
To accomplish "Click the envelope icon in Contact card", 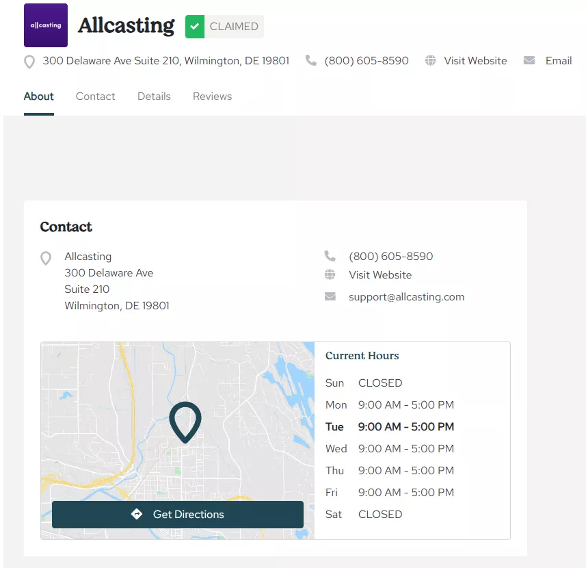I will pos(330,296).
